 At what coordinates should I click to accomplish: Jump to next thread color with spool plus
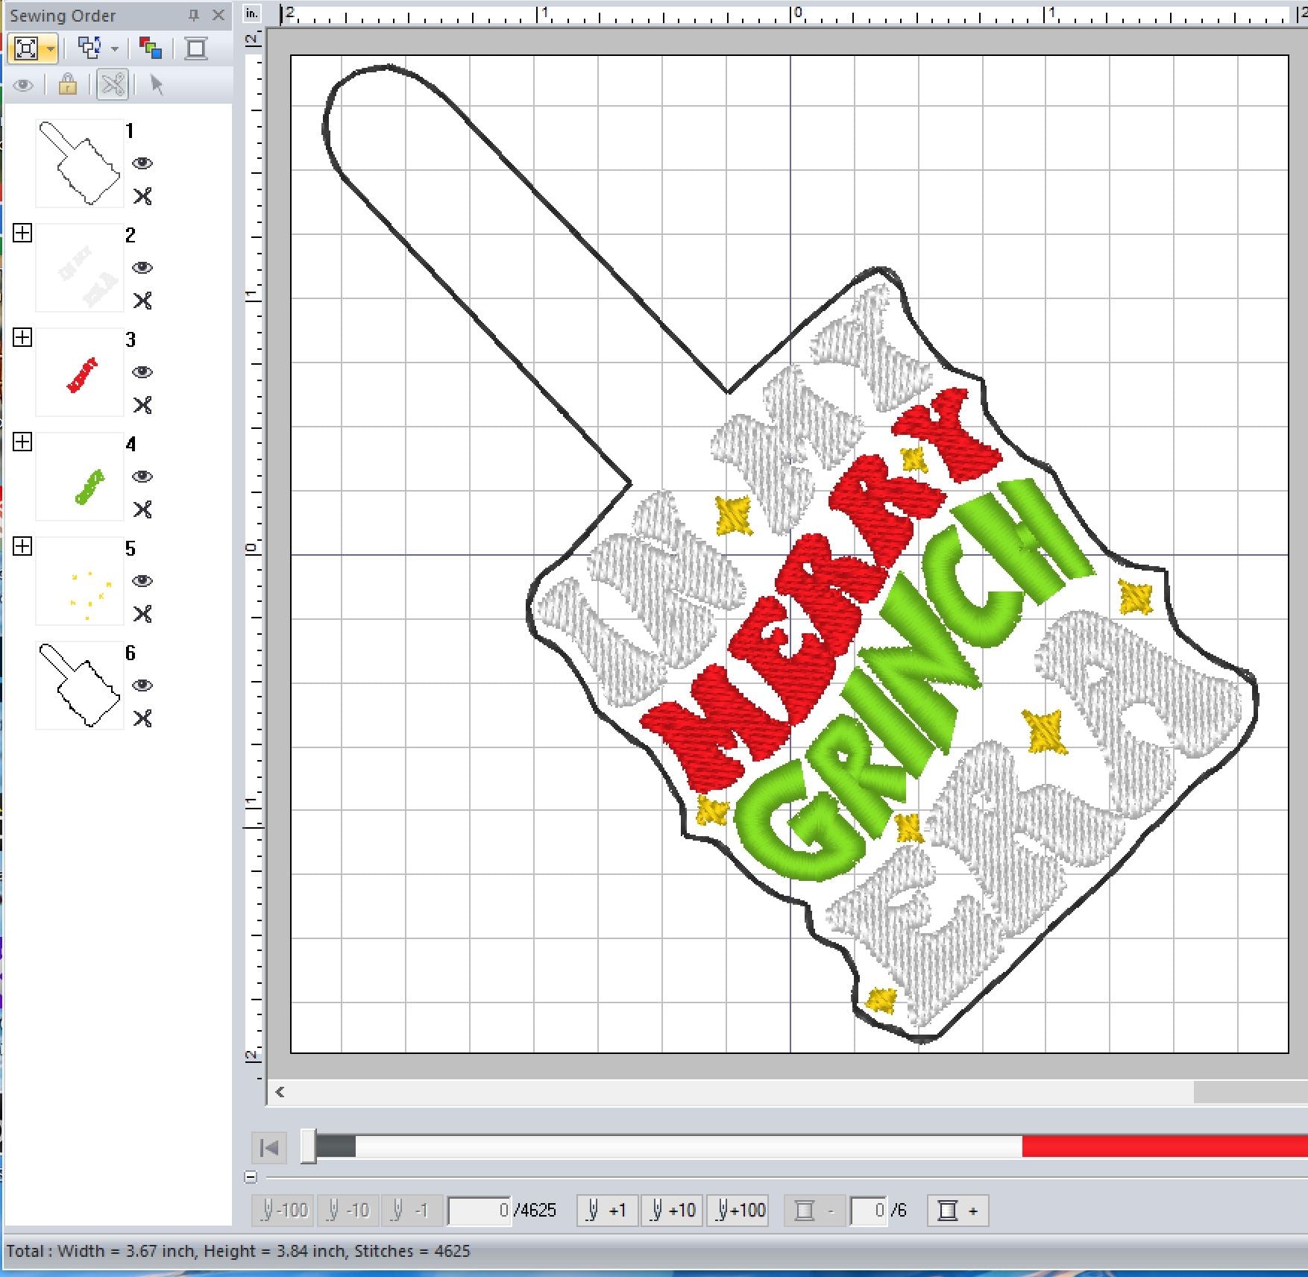coord(958,1210)
